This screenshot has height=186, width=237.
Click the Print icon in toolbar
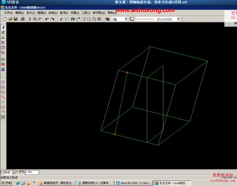coord(23,19)
